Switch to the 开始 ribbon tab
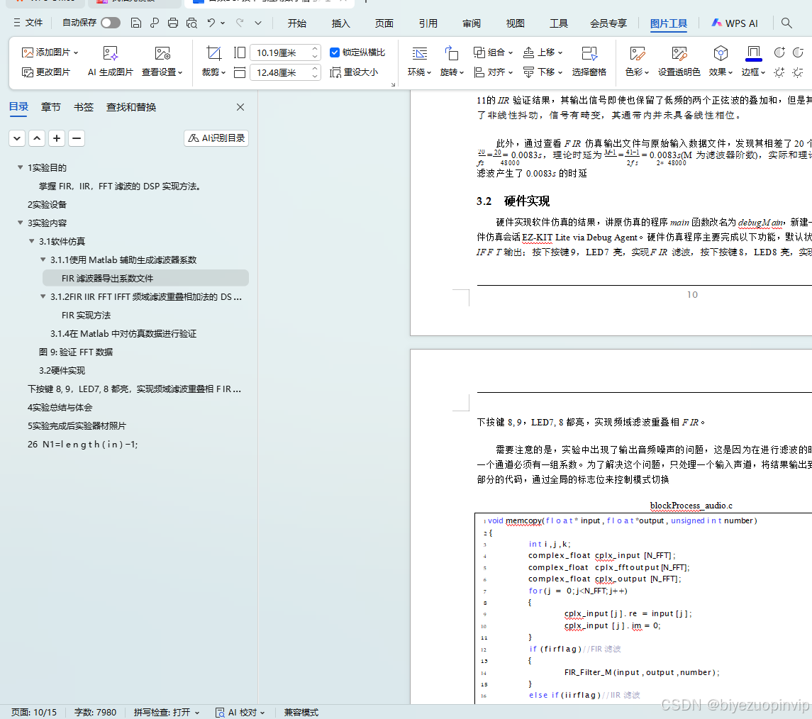This screenshot has height=719, width=812. click(296, 23)
